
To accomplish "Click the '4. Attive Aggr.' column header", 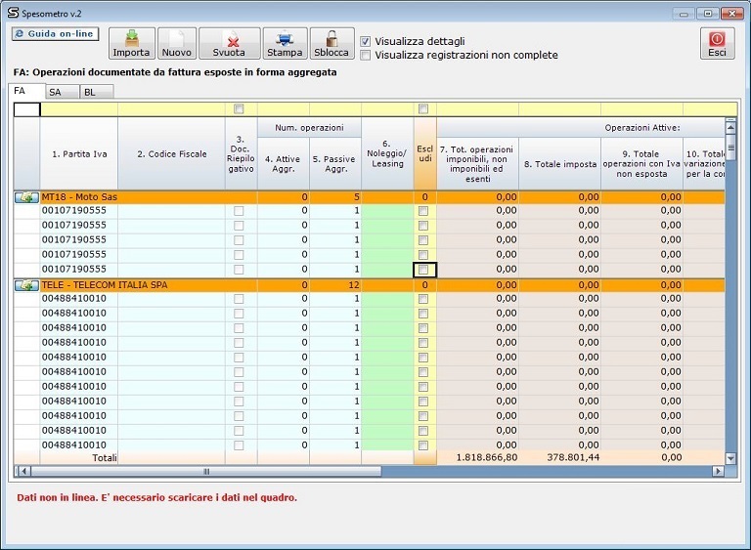I will point(284,164).
